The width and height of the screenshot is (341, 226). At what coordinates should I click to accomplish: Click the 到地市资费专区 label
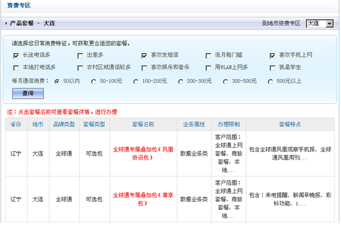tap(281, 23)
